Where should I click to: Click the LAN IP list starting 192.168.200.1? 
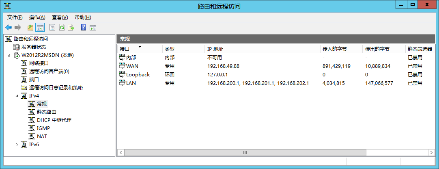point(258,83)
